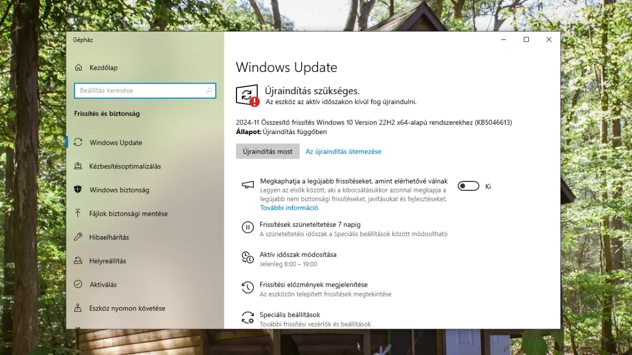Click the Frissítés és biztonság section title
Image resolution: width=632 pixels, height=355 pixels.
point(107,114)
